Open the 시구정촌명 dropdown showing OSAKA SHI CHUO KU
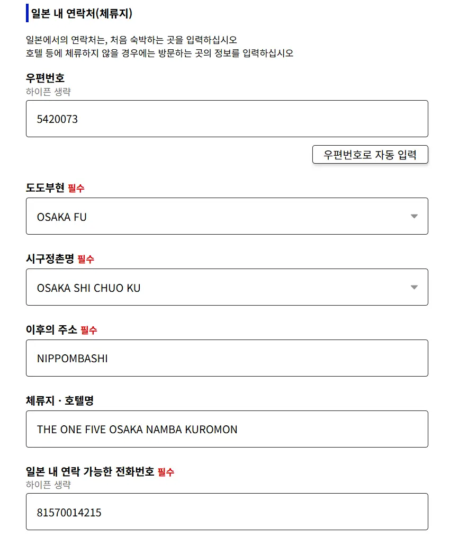This screenshot has height=545, width=459. 227,287
